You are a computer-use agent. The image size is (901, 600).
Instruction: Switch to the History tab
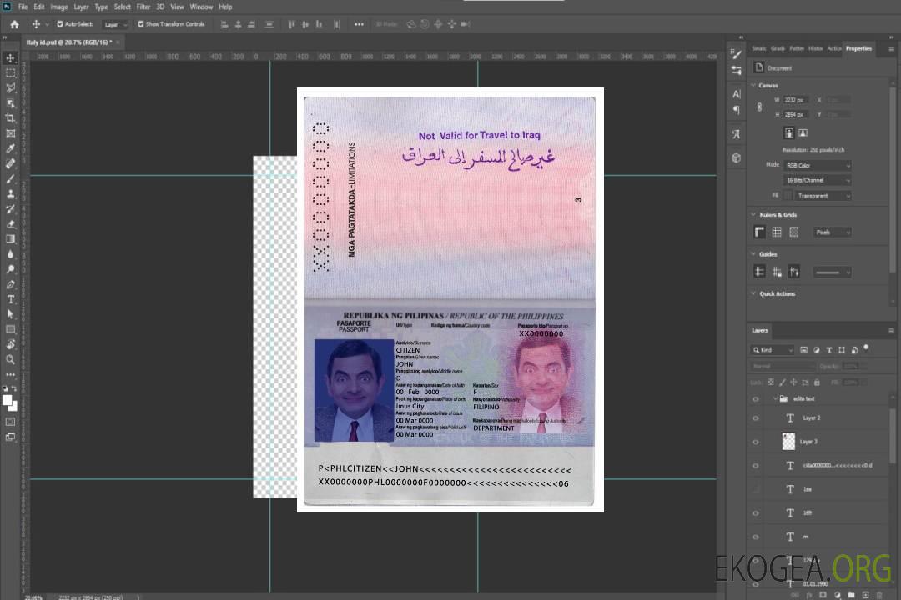[815, 49]
